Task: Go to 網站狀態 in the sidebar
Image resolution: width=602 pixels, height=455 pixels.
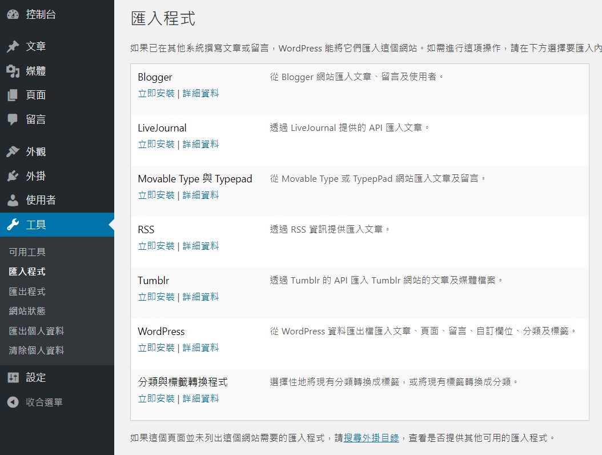Action: click(26, 311)
